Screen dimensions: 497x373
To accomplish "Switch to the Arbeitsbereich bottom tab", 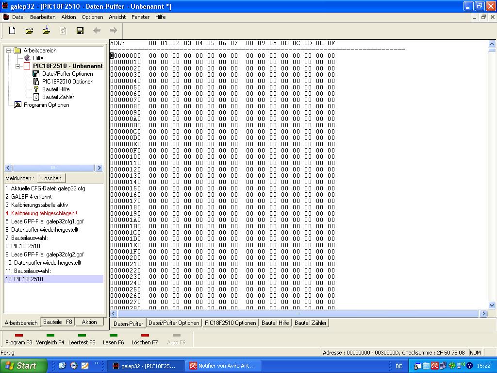I will (x=21, y=322).
